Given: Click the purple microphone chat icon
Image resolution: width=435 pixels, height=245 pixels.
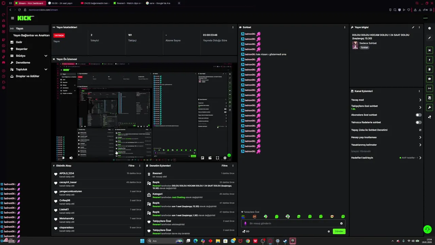Looking at the screenshot, I should [x=245, y=224].
